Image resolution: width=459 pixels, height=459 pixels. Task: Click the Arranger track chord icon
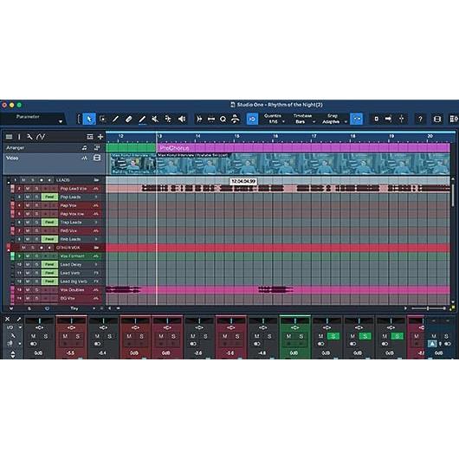tap(85, 148)
